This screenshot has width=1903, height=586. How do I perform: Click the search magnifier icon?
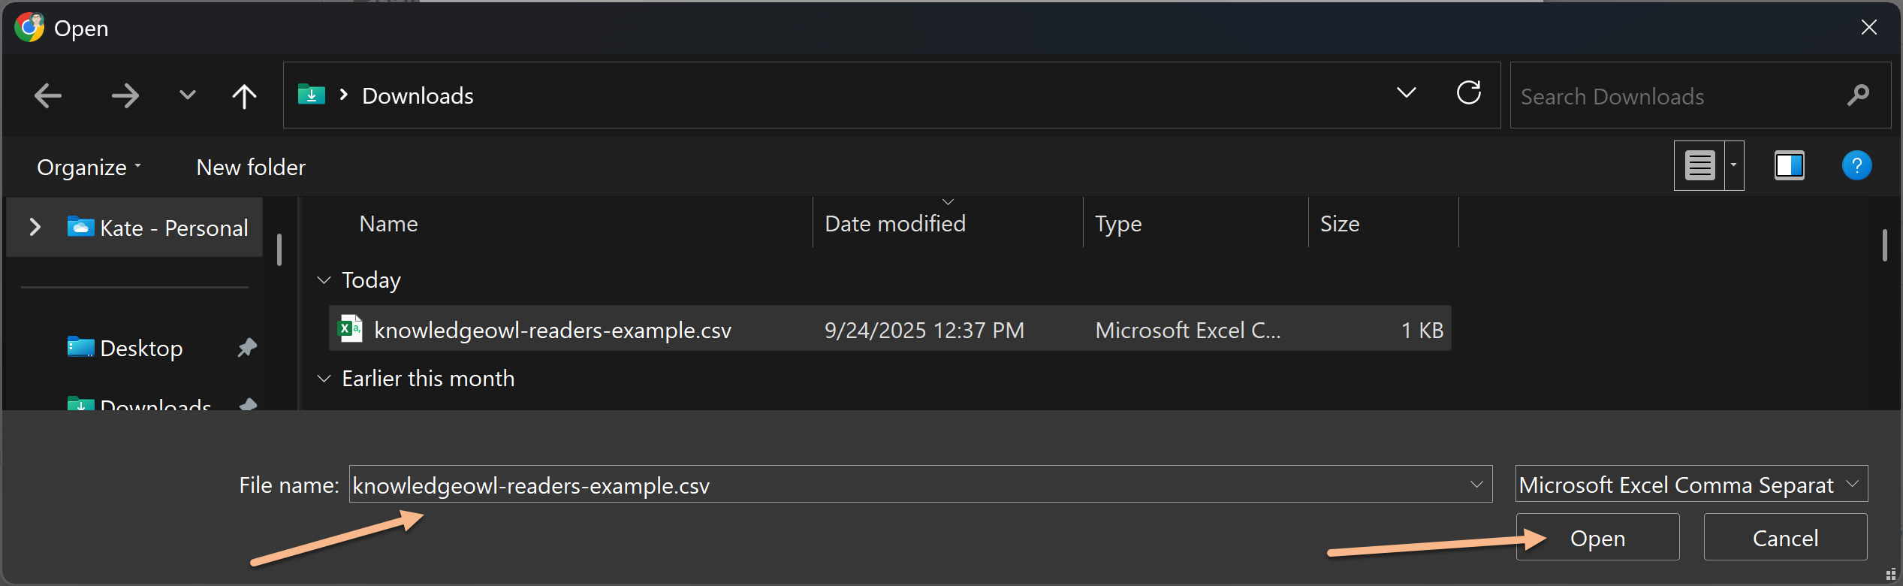pos(1858,95)
